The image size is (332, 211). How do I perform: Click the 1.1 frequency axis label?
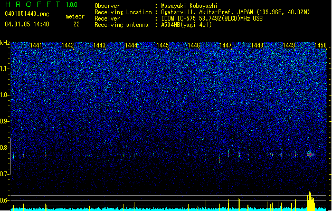(4, 69)
